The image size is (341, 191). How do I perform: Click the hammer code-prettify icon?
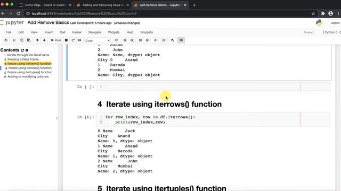pyautogui.click(x=173, y=40)
